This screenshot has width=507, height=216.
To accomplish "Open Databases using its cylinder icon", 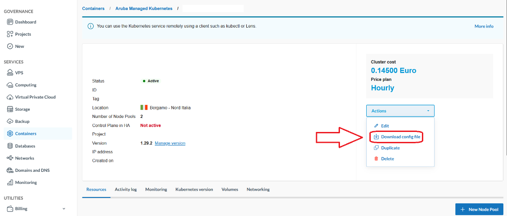I will pyautogui.click(x=10, y=146).
